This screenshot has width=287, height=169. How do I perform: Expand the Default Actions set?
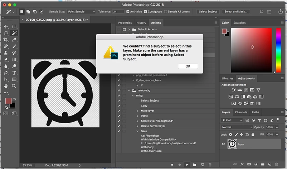[x=129, y=29]
